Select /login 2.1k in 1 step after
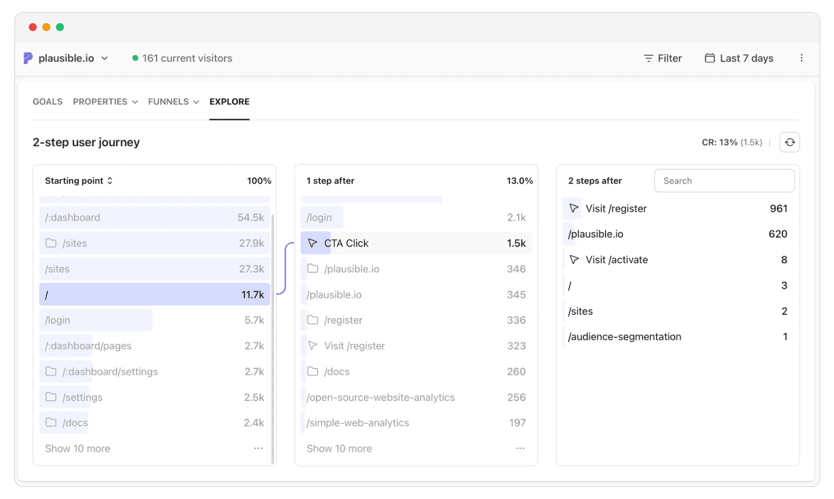 [416, 217]
